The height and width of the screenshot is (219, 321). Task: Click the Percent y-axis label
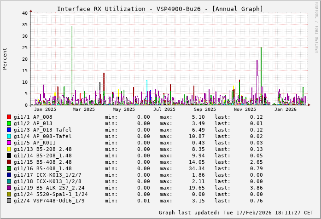click(x=5, y=58)
